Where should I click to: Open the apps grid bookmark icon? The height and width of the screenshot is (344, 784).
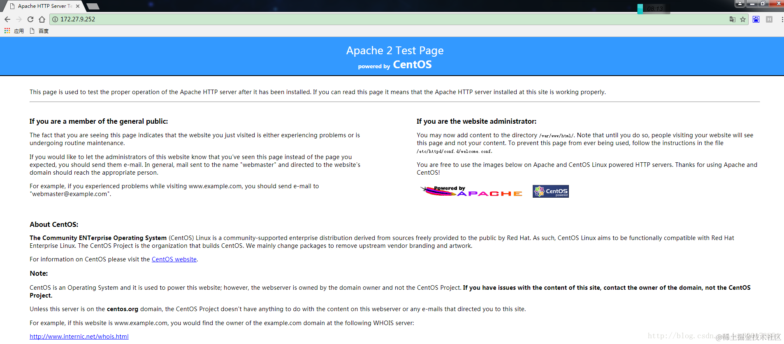pos(7,31)
